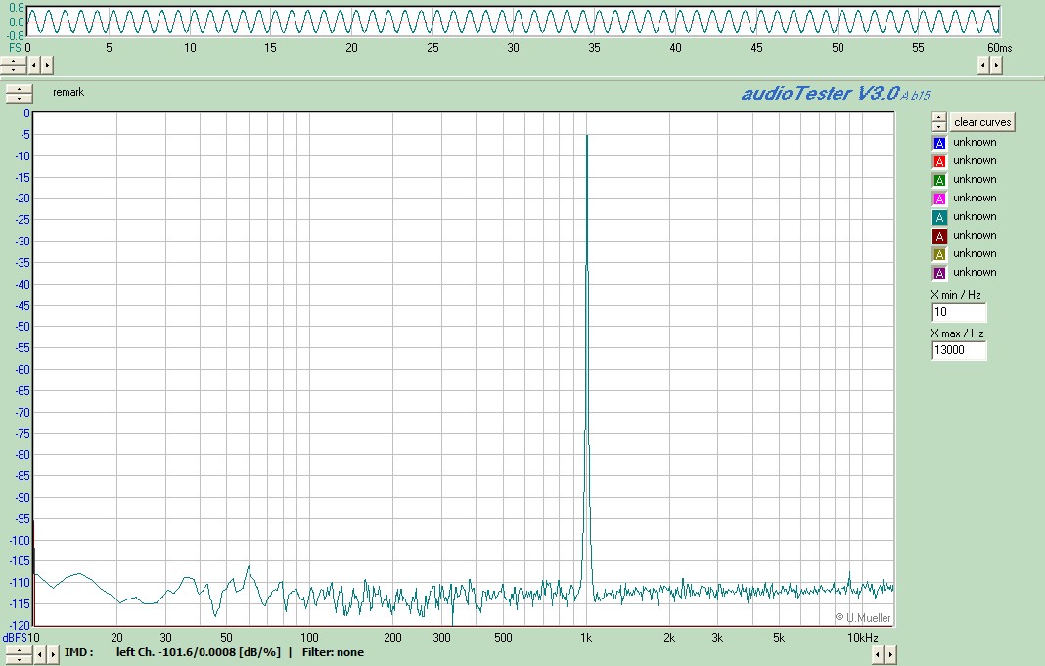
Task: Click unknown label beside dark red curve
Action: [x=975, y=235]
